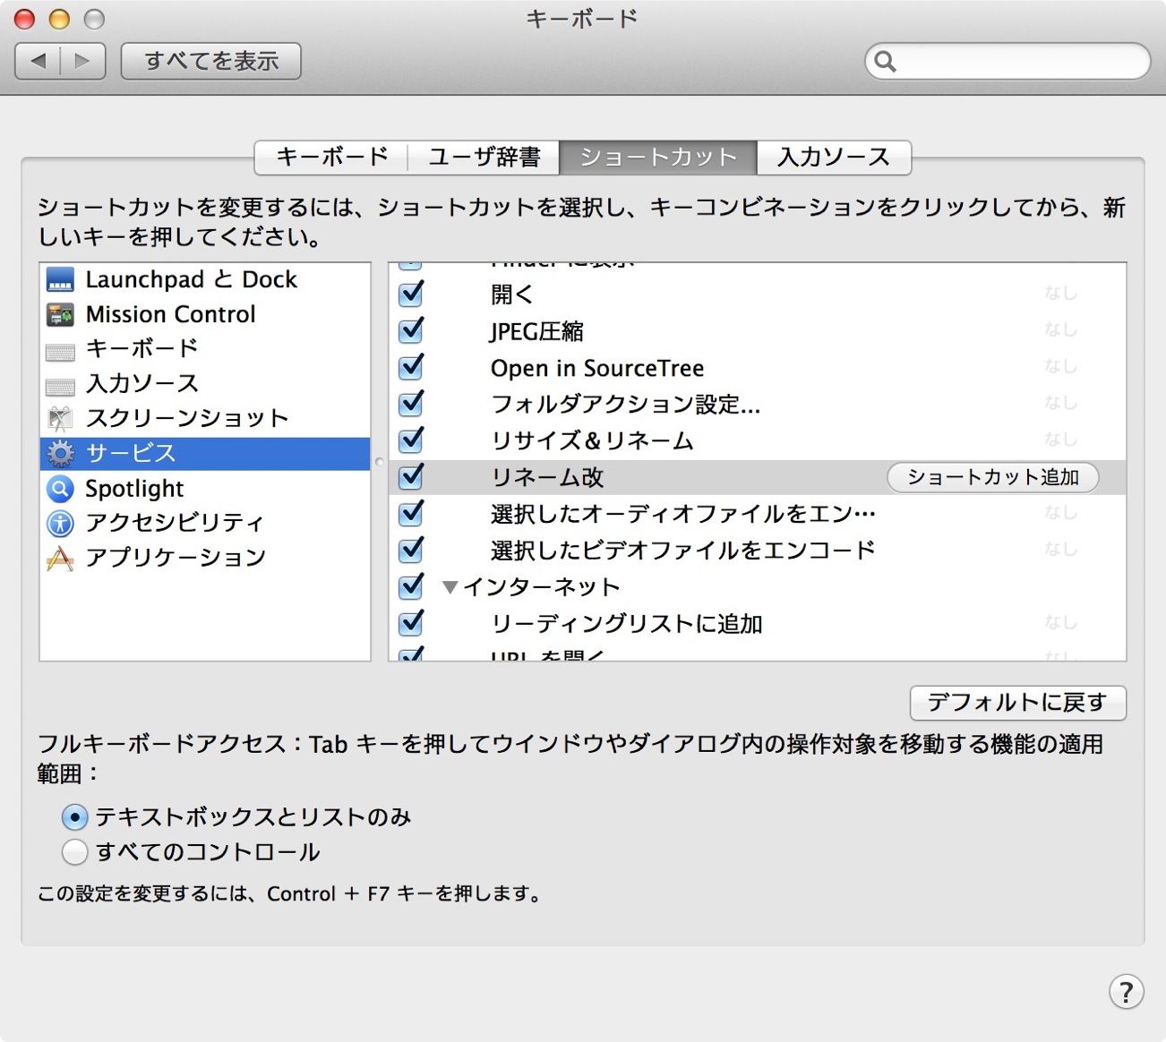The height and width of the screenshot is (1042, 1166).
Task: Select すべてのコントロール radio button
Action: 74,851
